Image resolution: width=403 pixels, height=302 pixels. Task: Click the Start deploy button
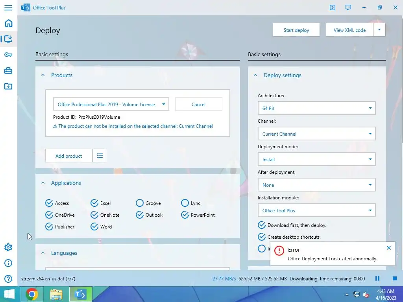296,30
